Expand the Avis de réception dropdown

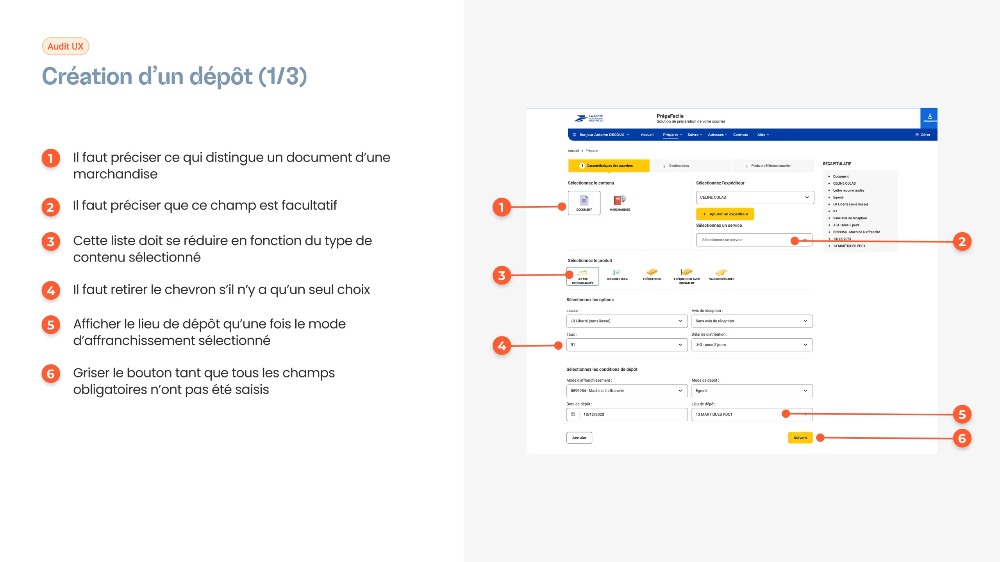point(752,321)
